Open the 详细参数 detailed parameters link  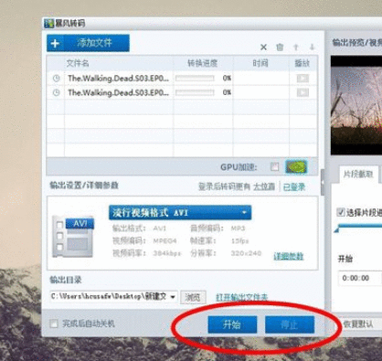(289, 256)
